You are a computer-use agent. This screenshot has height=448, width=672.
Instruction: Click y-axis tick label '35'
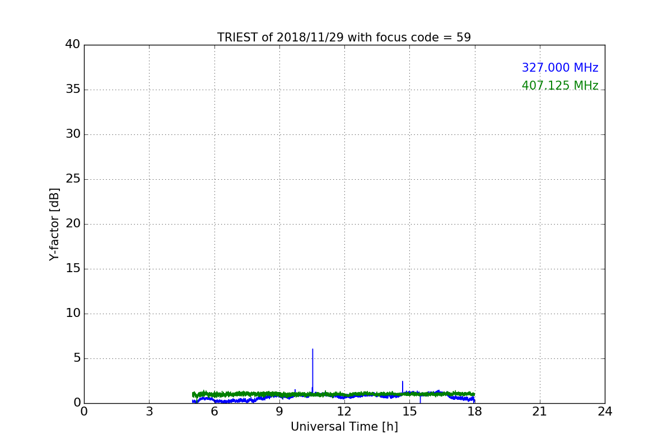[73, 90]
